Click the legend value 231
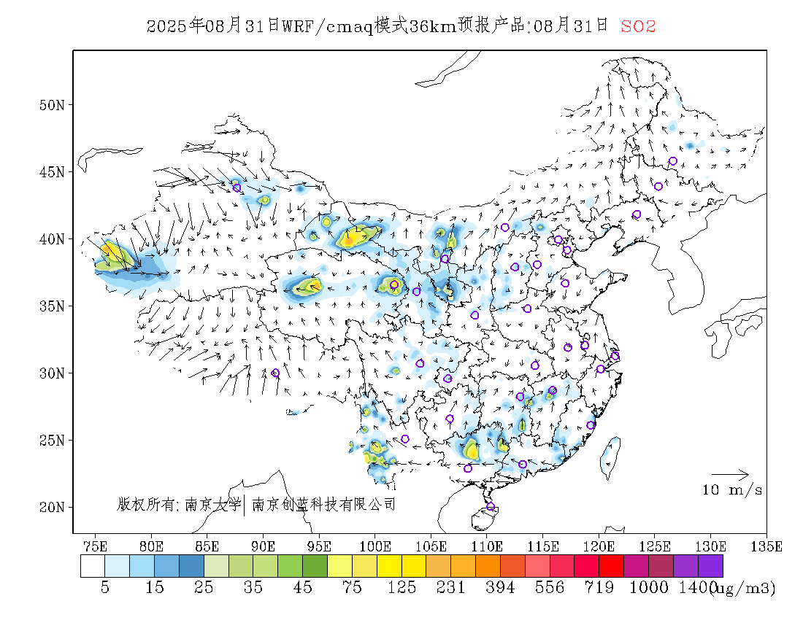 click(450, 588)
